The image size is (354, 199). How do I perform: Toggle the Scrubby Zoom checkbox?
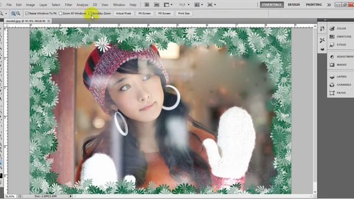click(x=90, y=13)
